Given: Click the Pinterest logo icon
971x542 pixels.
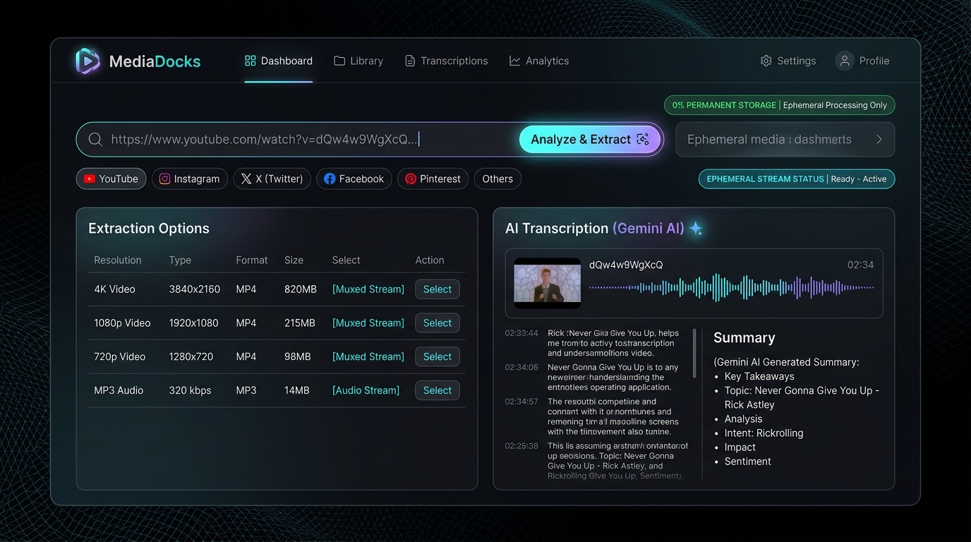Looking at the screenshot, I should click(x=410, y=179).
